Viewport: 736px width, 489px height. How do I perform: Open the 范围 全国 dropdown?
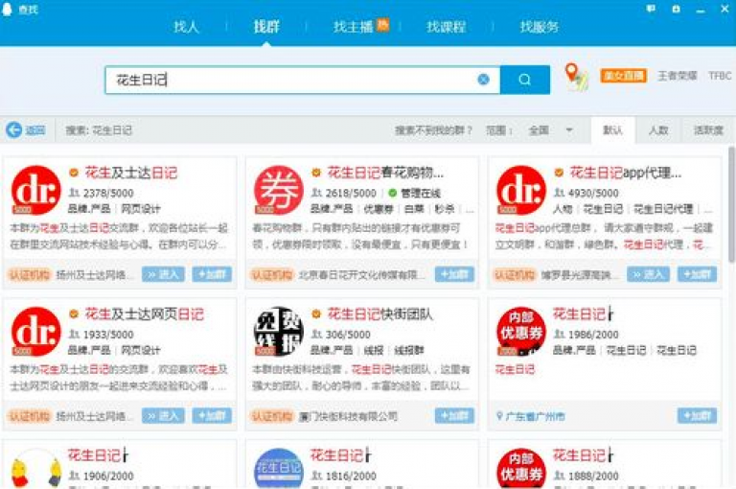point(550,130)
